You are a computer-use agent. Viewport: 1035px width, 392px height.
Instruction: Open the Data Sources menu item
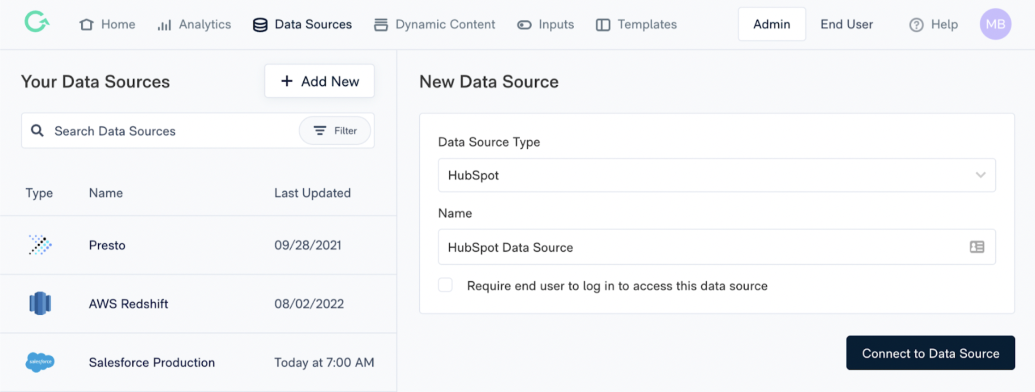click(302, 25)
